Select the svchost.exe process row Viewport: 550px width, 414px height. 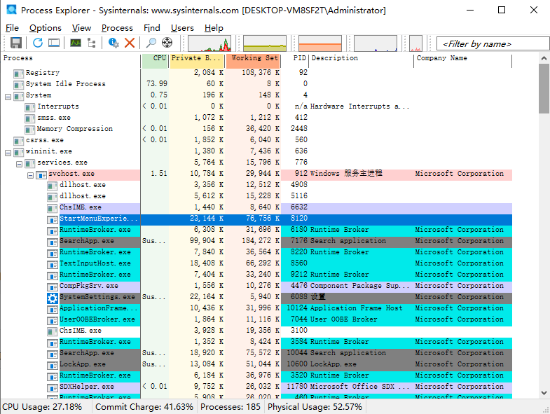(256, 174)
